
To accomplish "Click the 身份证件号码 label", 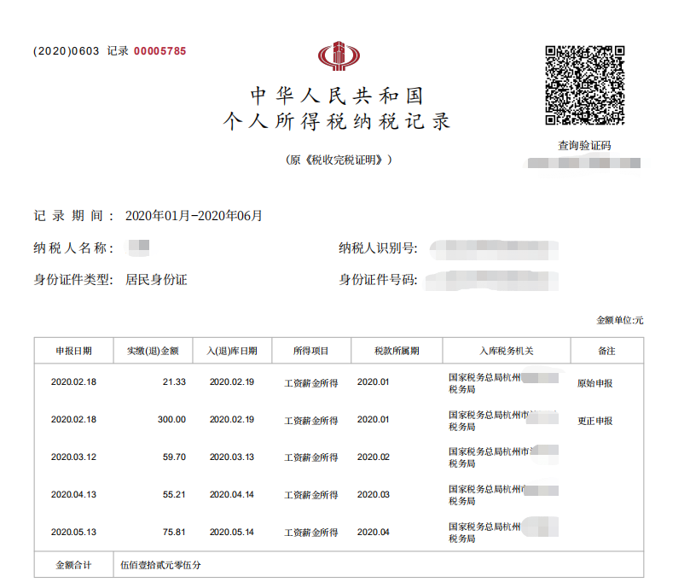I will [x=378, y=280].
